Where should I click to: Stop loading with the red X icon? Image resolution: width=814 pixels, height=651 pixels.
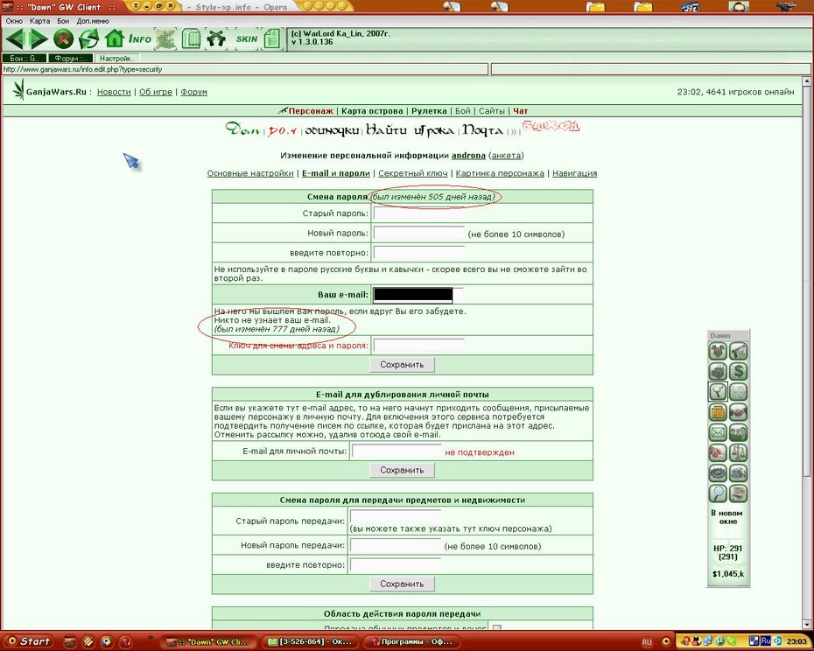pos(63,38)
